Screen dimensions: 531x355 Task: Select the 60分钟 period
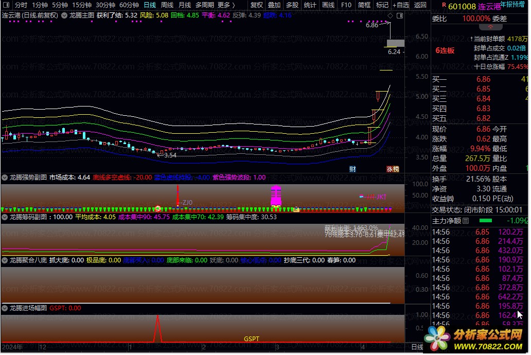pyautogui.click(x=129, y=5)
